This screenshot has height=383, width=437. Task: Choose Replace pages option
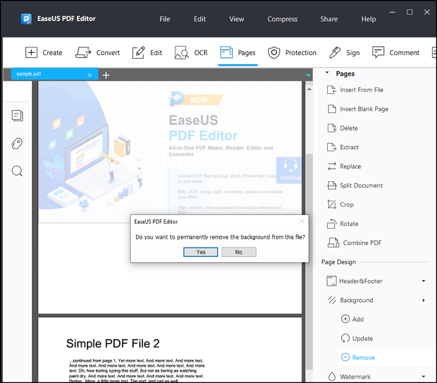pyautogui.click(x=344, y=166)
